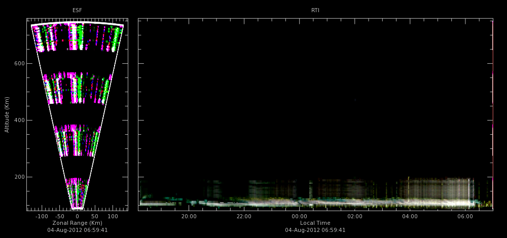Click the 400 altitude tick label

click(x=20, y=121)
